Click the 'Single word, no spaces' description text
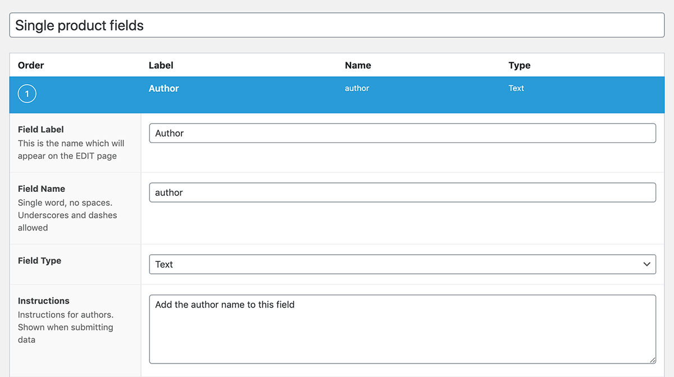Screen dimensions: 674x377 (65, 203)
